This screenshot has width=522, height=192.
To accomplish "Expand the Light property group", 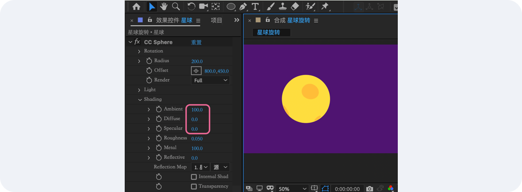I will point(139,90).
